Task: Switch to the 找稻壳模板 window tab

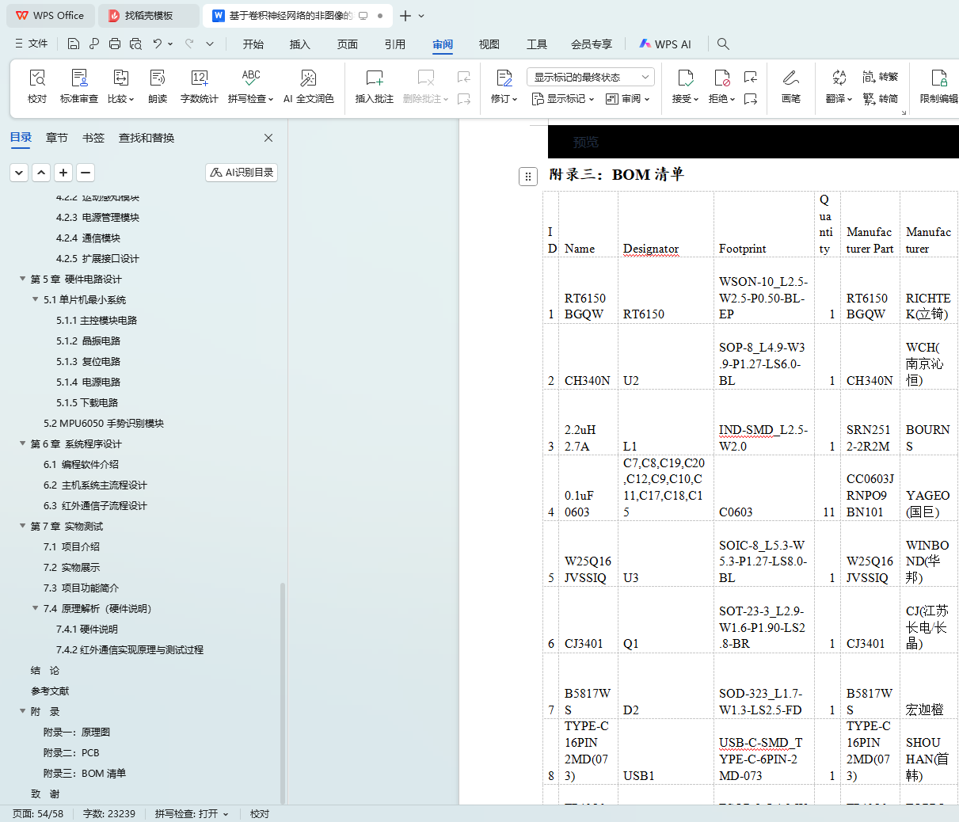Action: coord(149,16)
